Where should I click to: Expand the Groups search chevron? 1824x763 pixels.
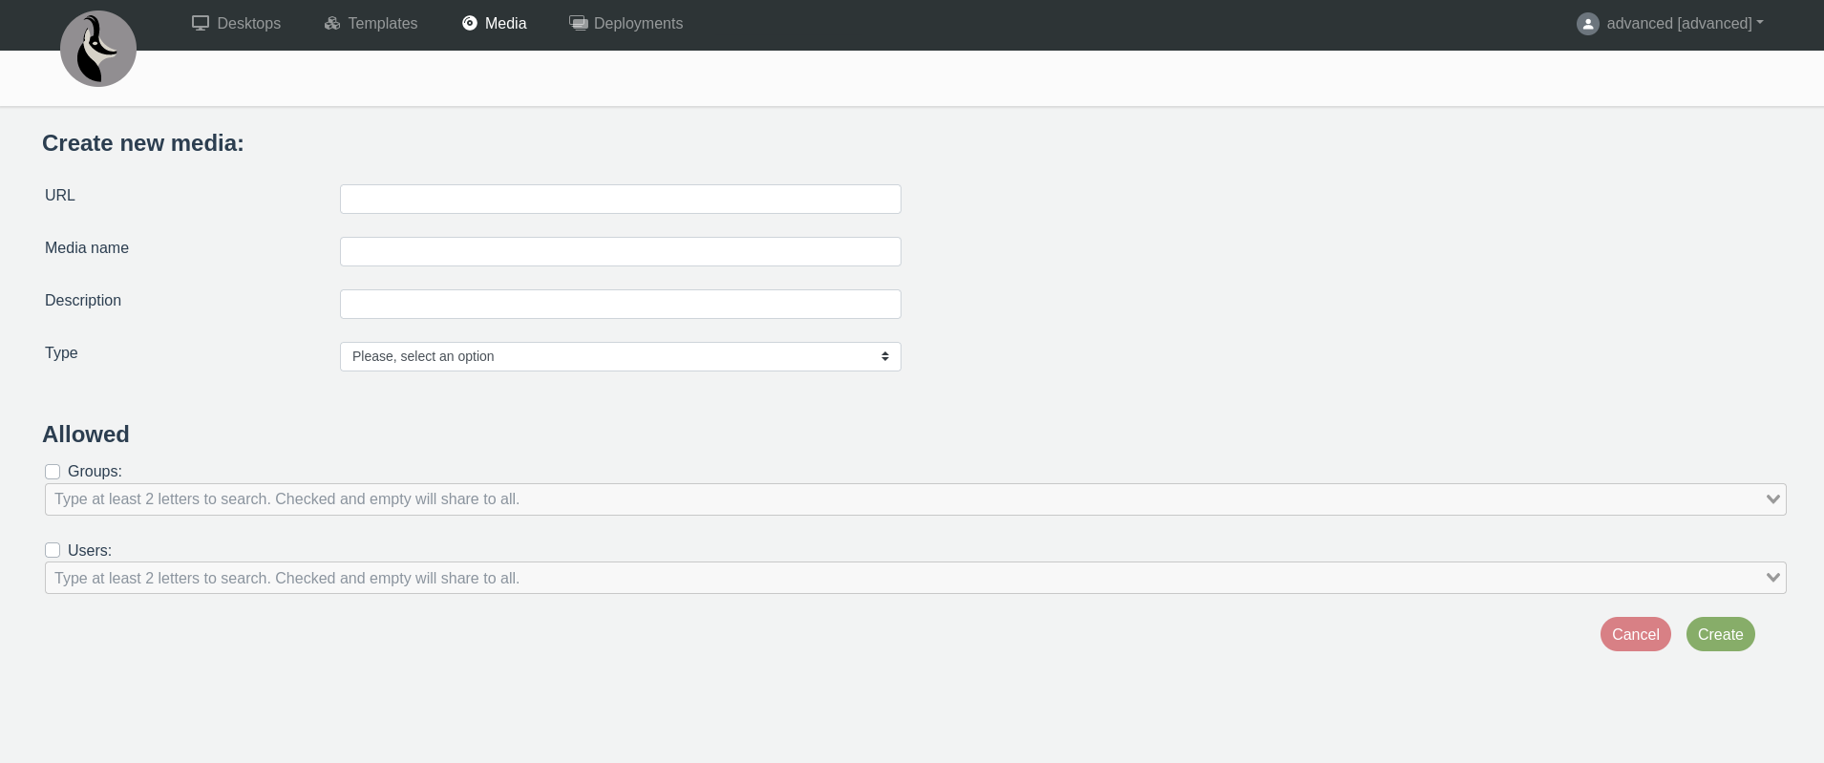pyautogui.click(x=1772, y=499)
